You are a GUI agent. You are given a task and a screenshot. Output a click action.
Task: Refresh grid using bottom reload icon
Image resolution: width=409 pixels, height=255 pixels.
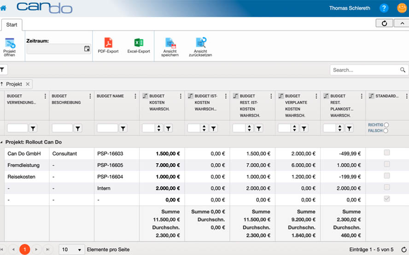(x=404, y=250)
